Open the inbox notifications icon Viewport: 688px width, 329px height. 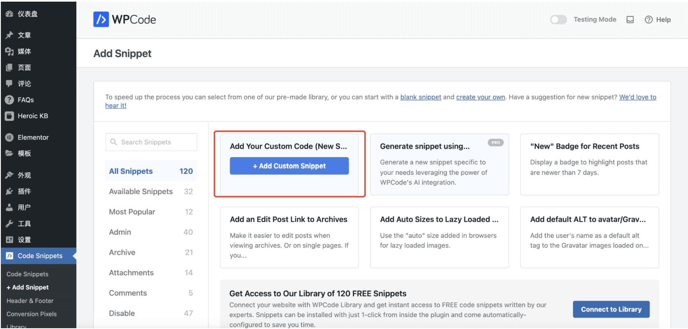(630, 20)
